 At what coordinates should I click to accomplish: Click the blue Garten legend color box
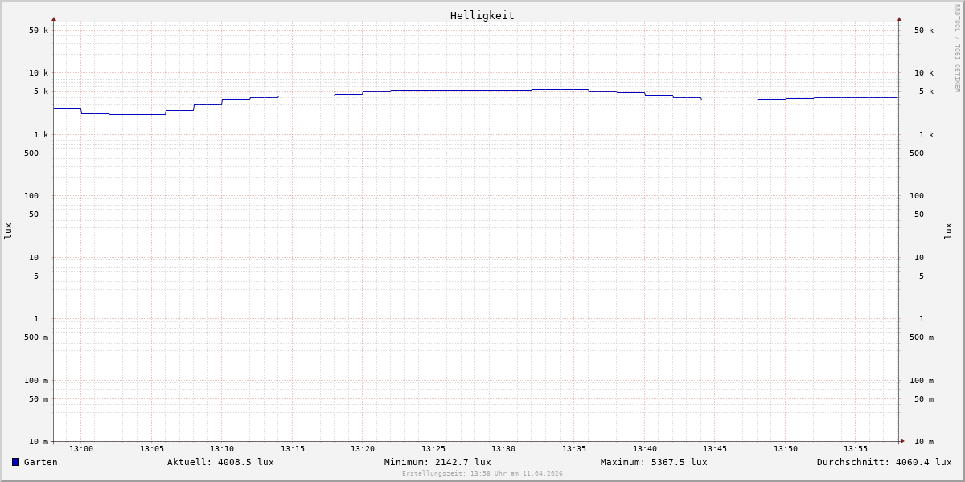click(15, 462)
